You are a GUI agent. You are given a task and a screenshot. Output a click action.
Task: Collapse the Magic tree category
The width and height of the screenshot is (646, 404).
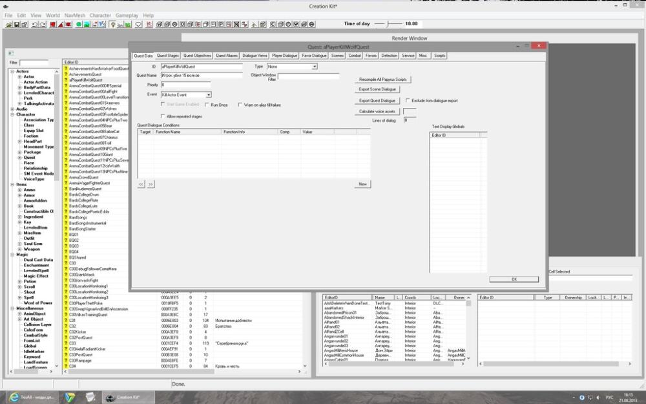click(x=12, y=255)
